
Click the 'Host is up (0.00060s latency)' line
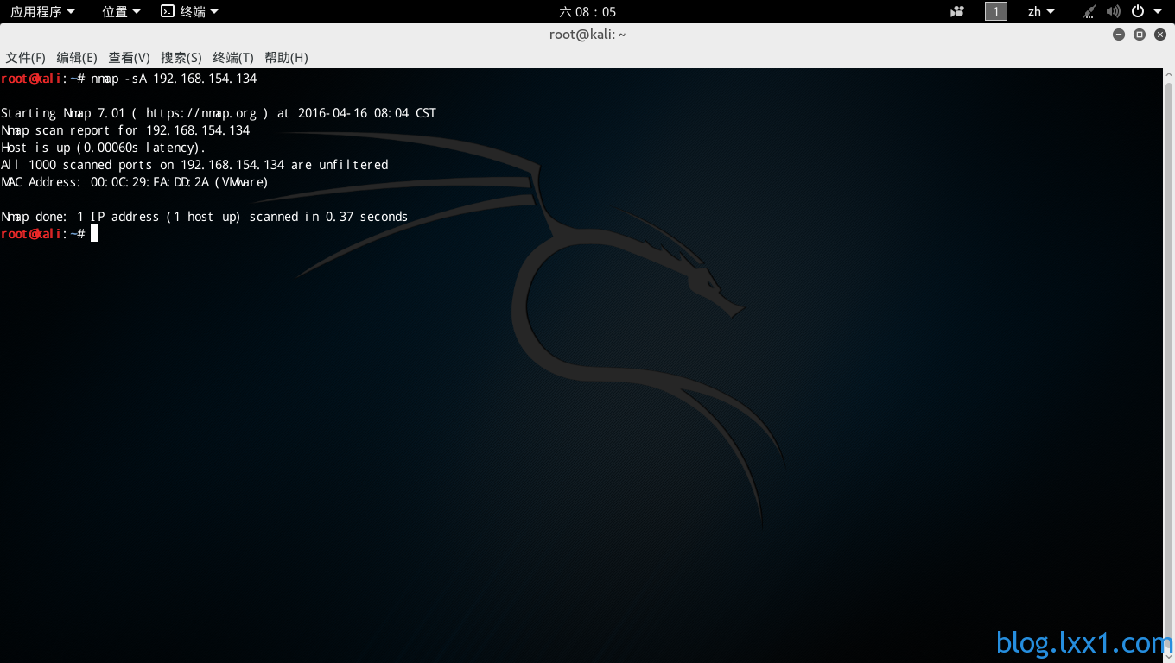[104, 148]
